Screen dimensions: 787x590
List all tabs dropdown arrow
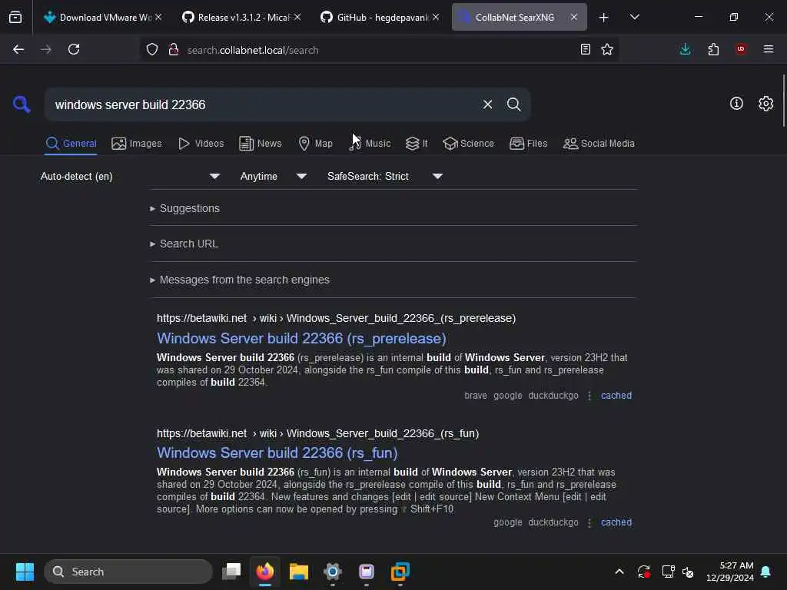pos(634,17)
